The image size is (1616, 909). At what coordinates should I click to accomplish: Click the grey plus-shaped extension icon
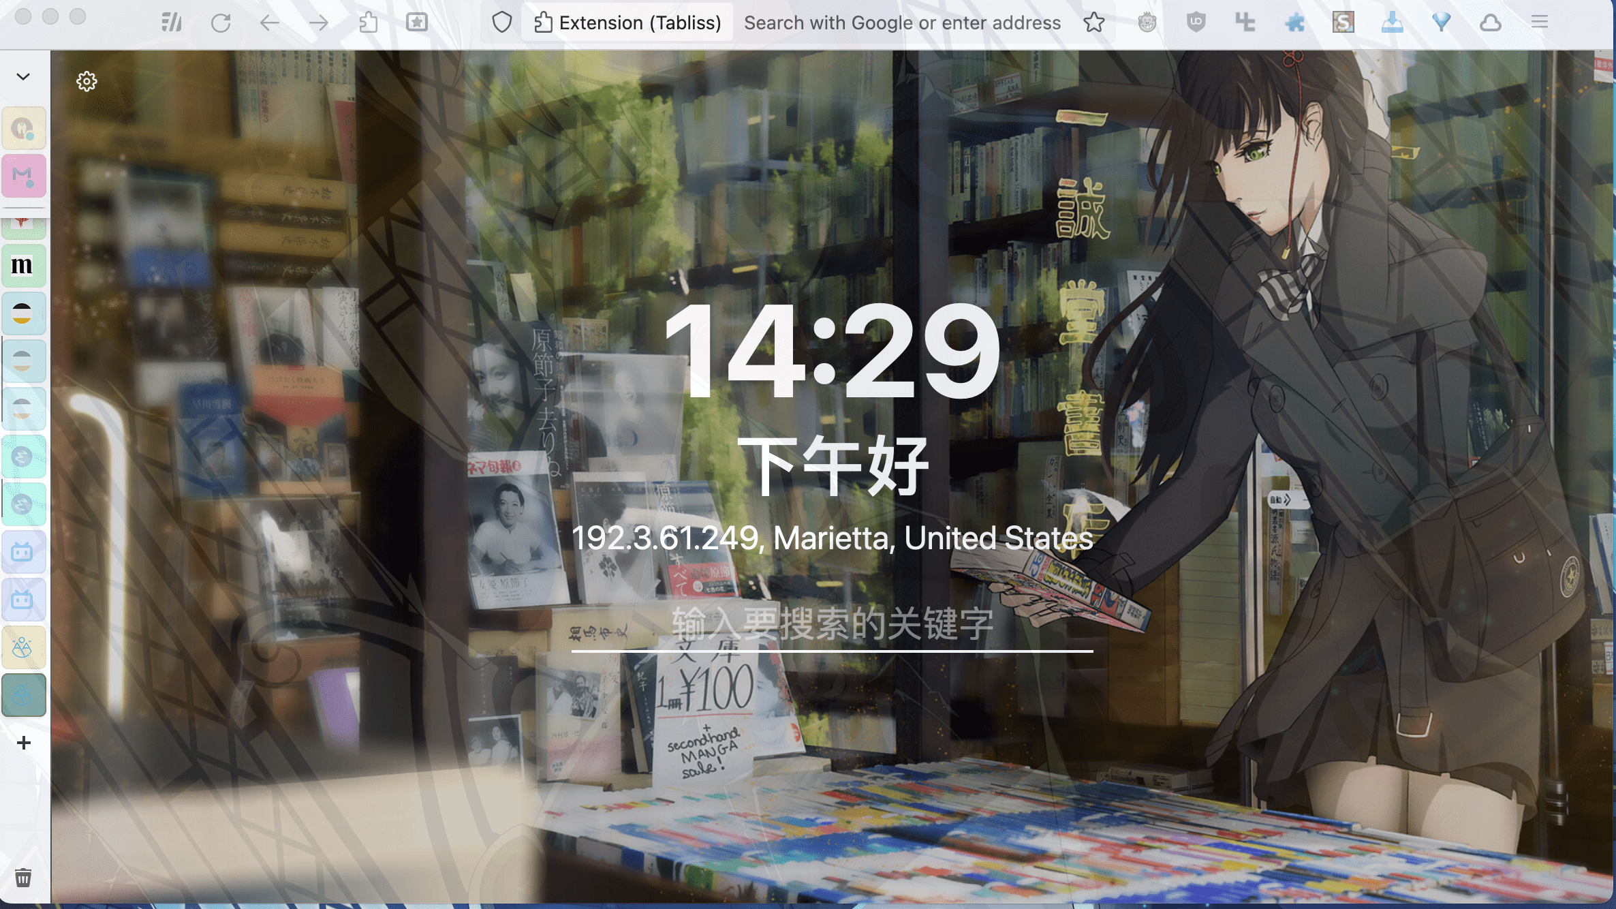point(1245,22)
